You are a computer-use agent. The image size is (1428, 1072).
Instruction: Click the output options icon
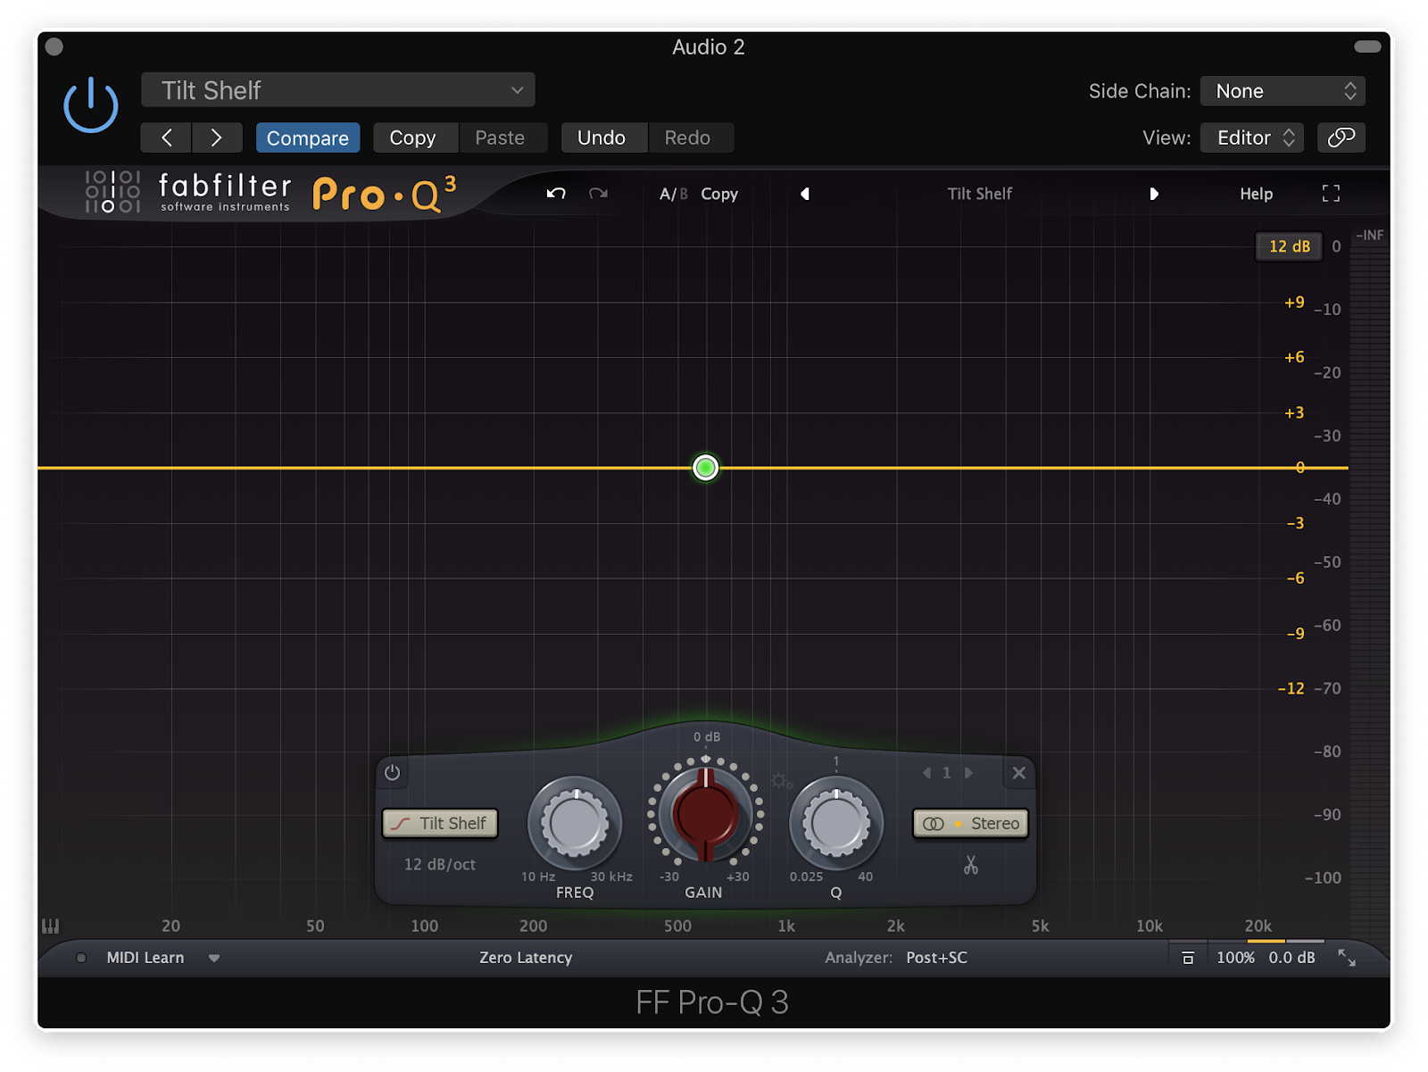click(x=1188, y=958)
